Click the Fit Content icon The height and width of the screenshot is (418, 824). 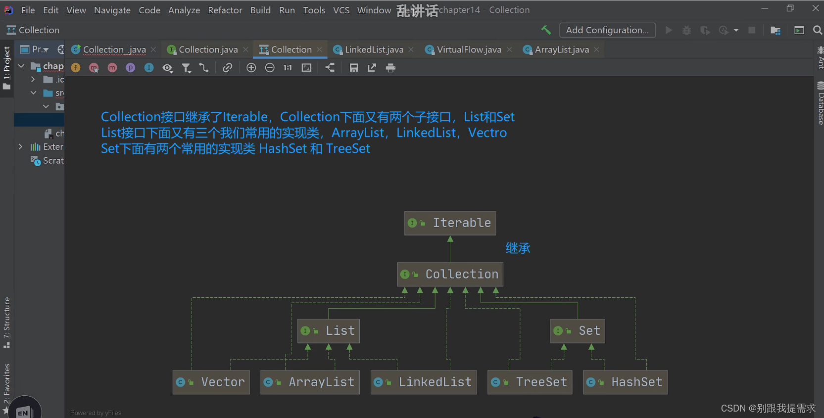[306, 68]
